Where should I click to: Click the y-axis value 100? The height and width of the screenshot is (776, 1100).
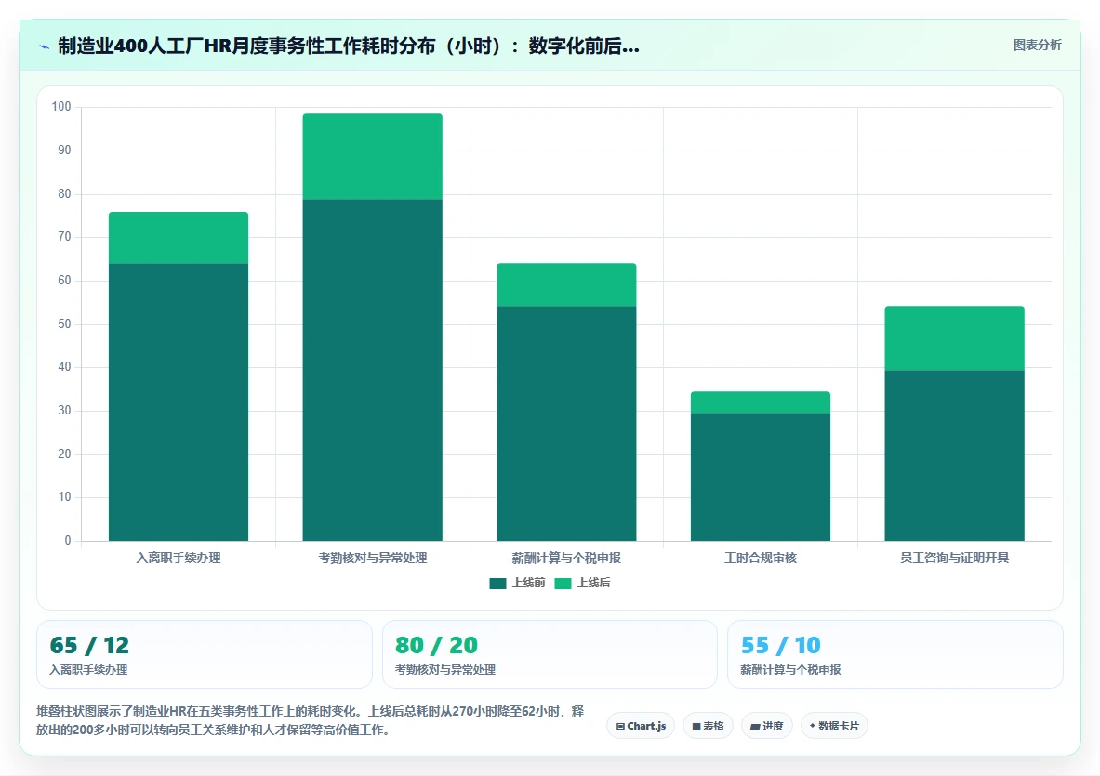[61, 107]
